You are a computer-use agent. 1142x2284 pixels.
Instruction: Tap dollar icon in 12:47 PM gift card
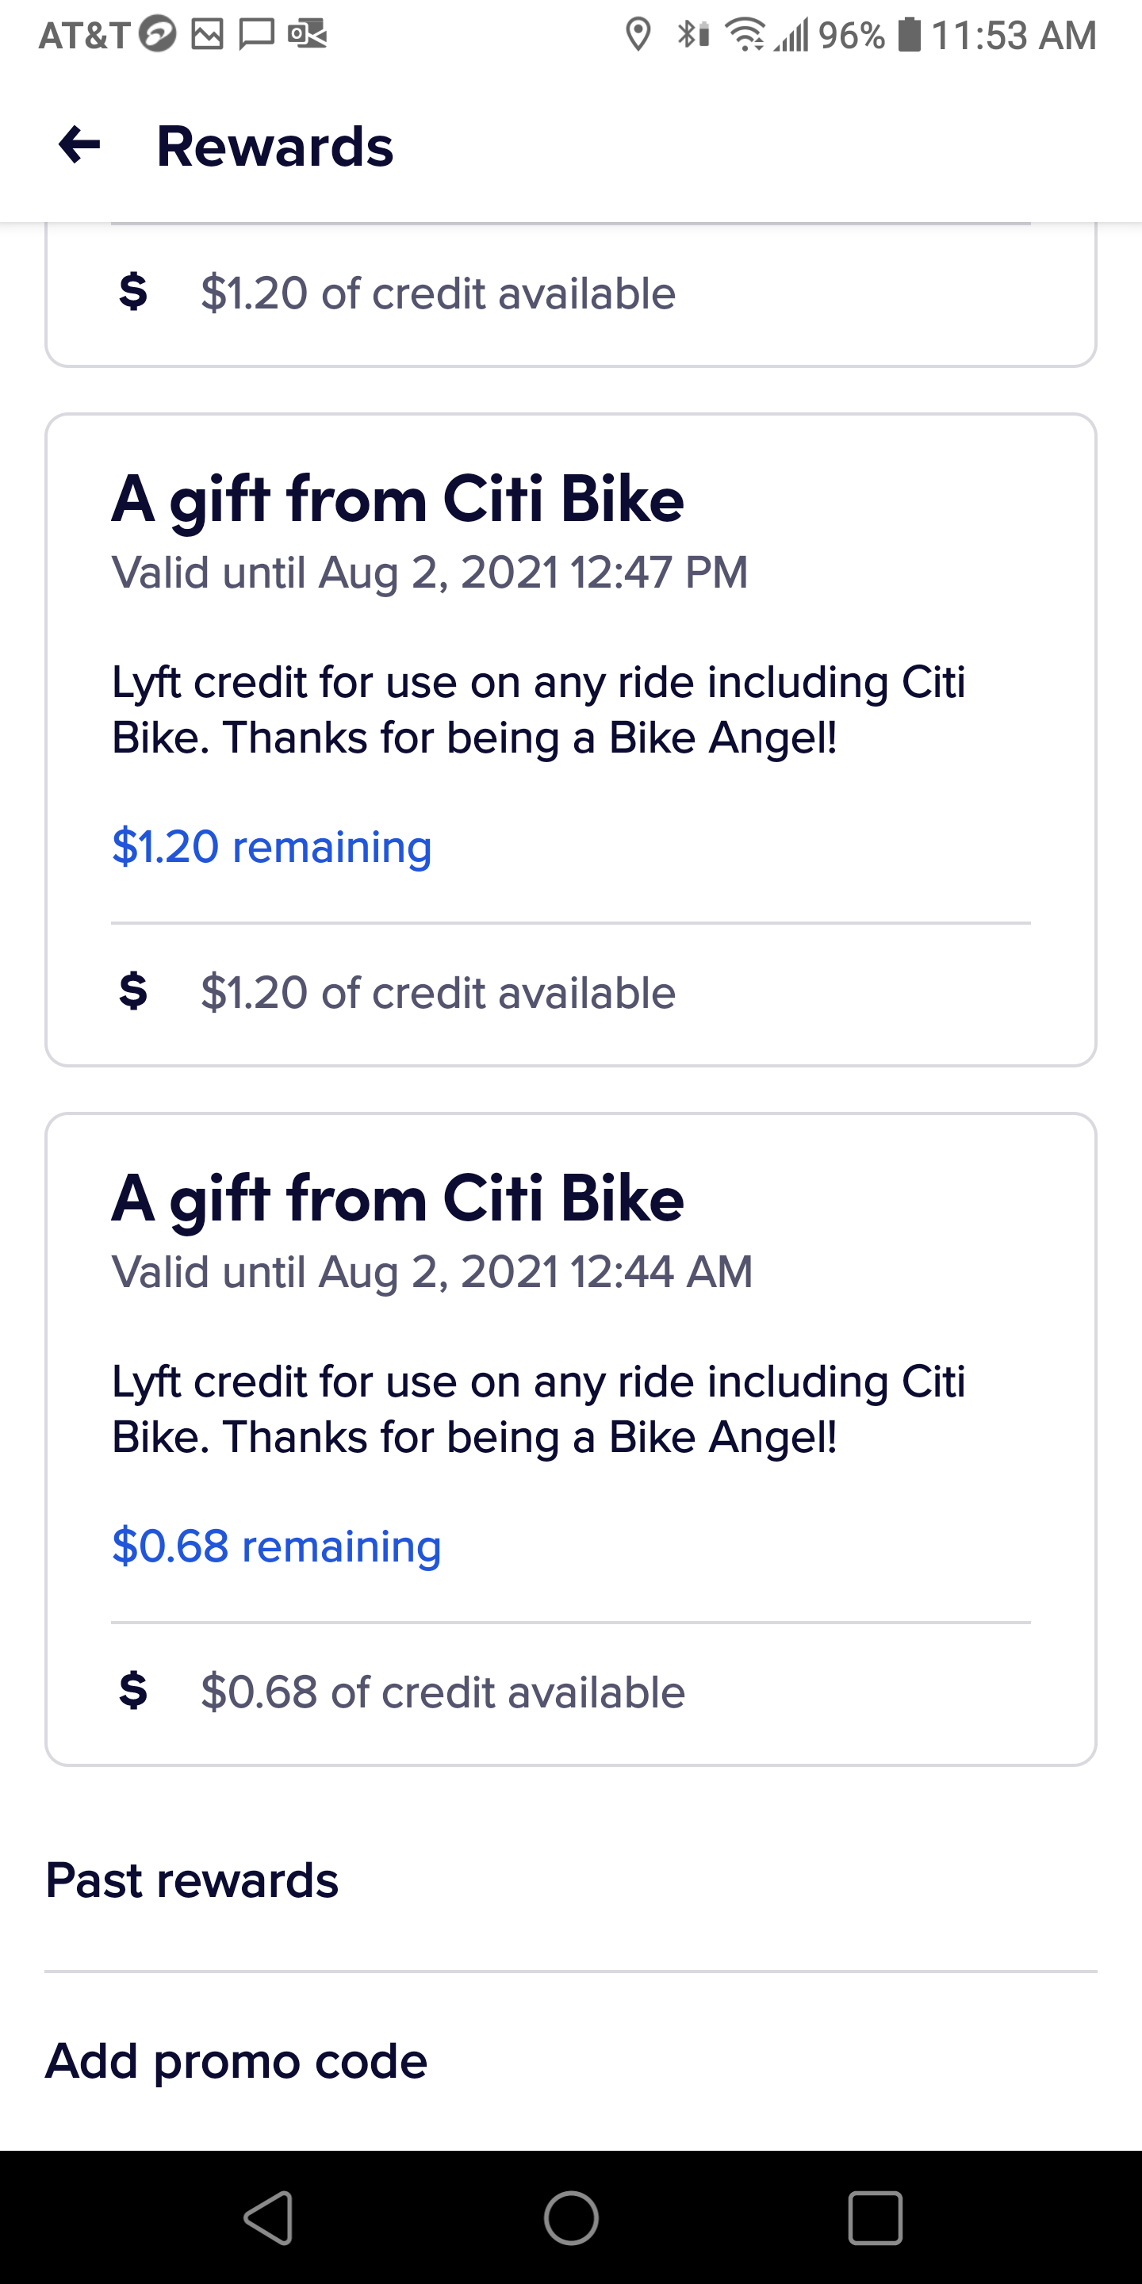(133, 991)
